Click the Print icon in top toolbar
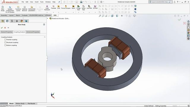 (81, 2)
